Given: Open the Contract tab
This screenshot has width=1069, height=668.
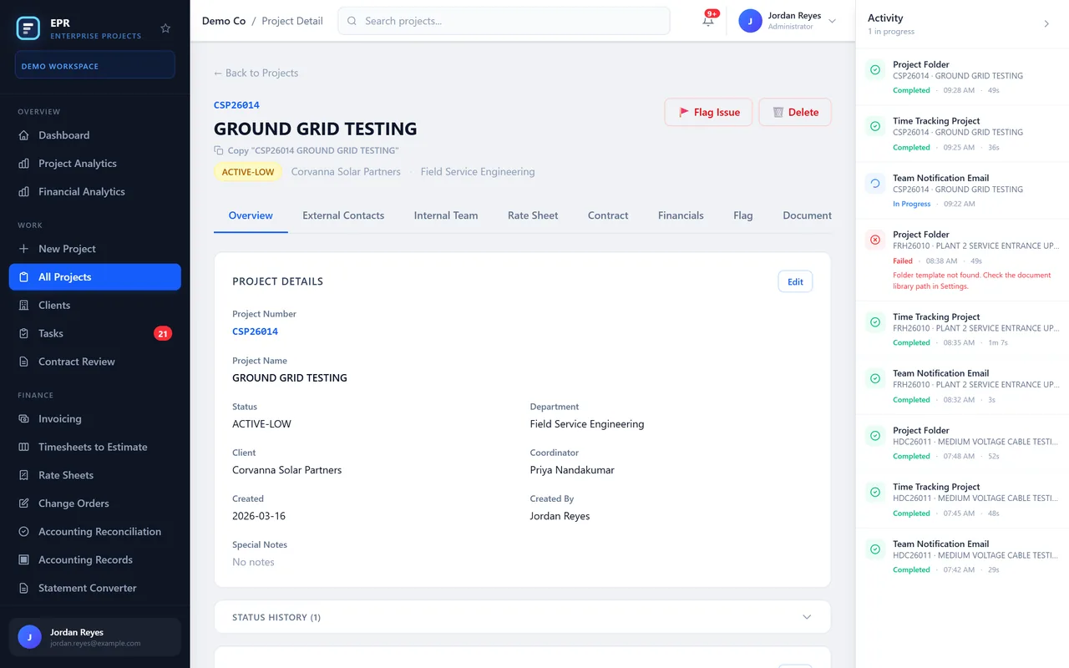Looking at the screenshot, I should pos(608,215).
